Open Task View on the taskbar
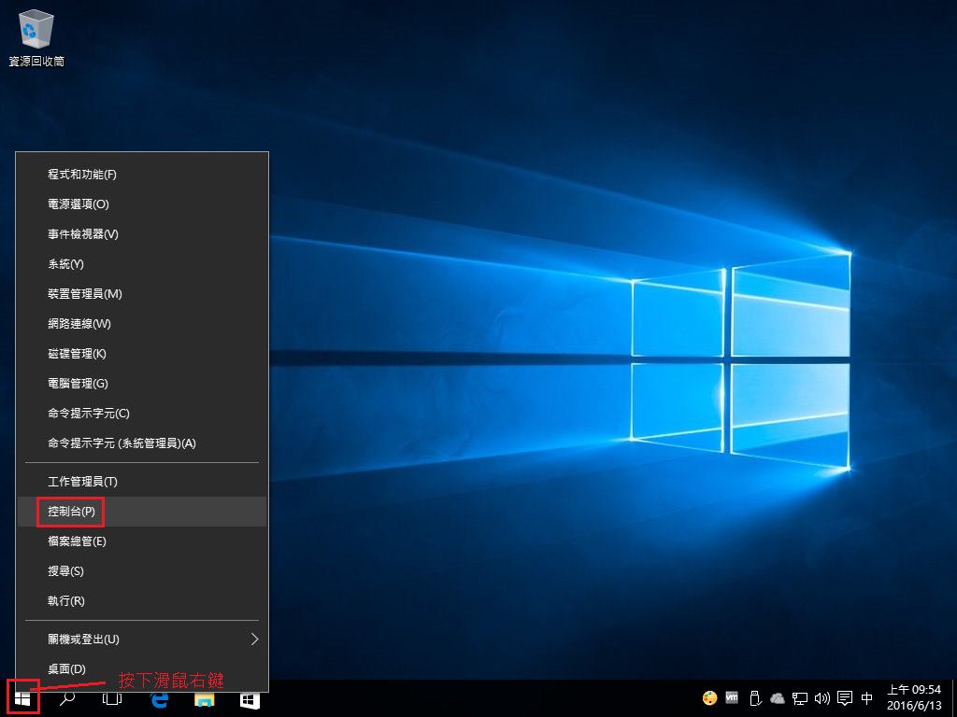The image size is (957, 717). [x=111, y=697]
